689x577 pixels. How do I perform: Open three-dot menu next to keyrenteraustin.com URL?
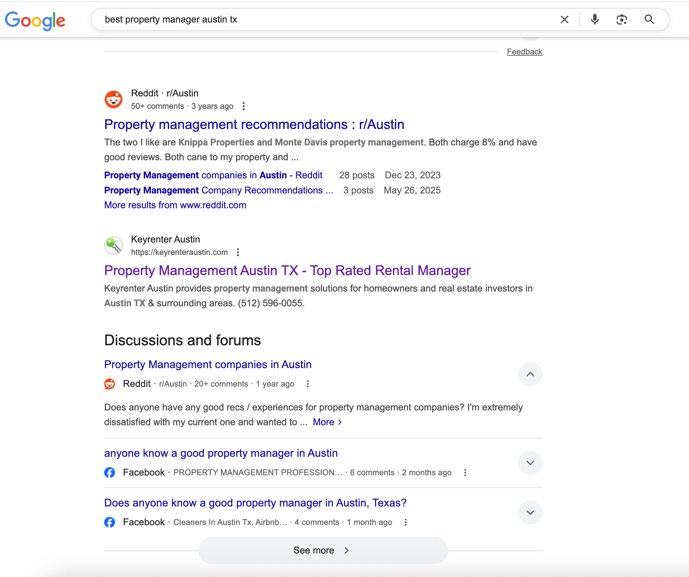[238, 252]
